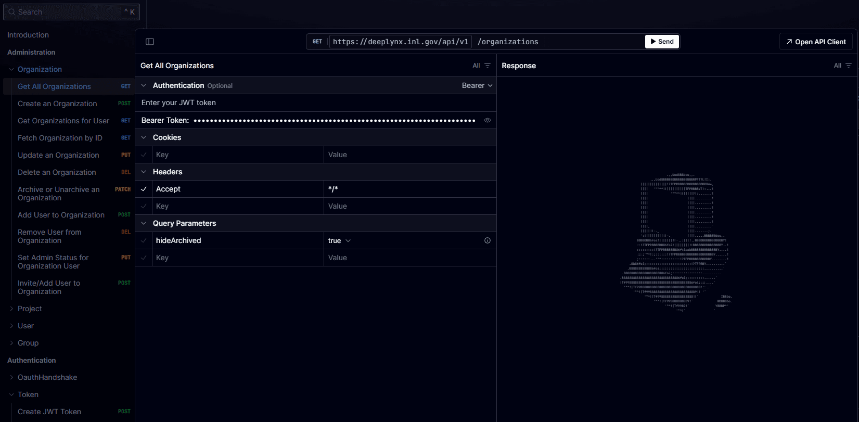Open Fetch Organization by ID endpoint
This screenshot has width=859, height=422.
[x=60, y=138]
